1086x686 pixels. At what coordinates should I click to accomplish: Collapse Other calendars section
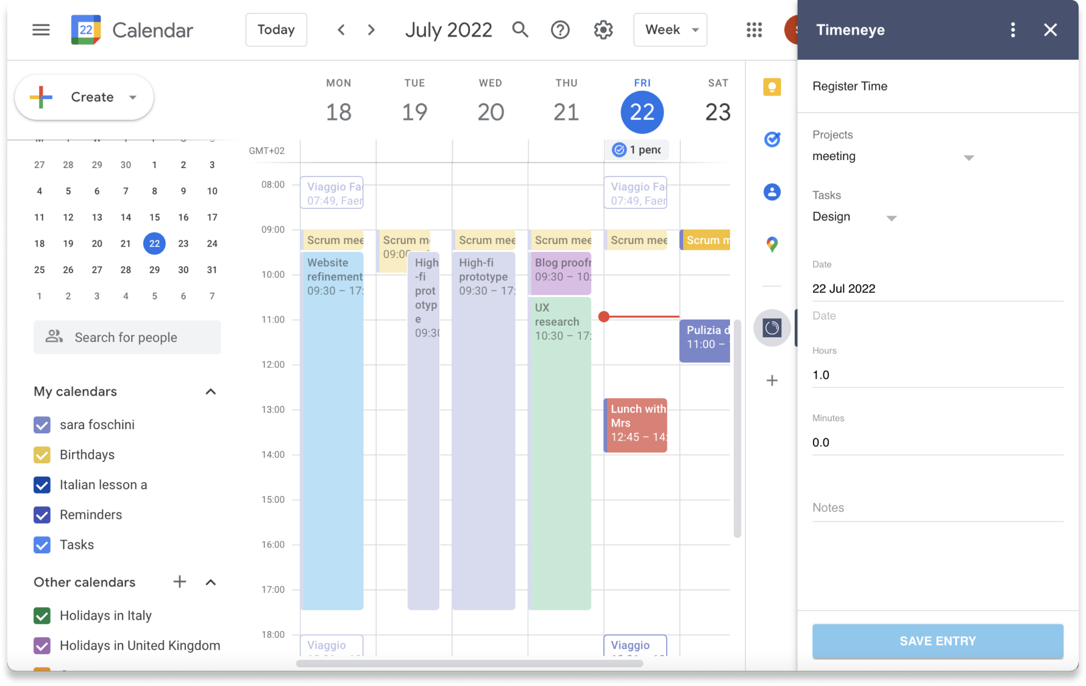point(211,583)
